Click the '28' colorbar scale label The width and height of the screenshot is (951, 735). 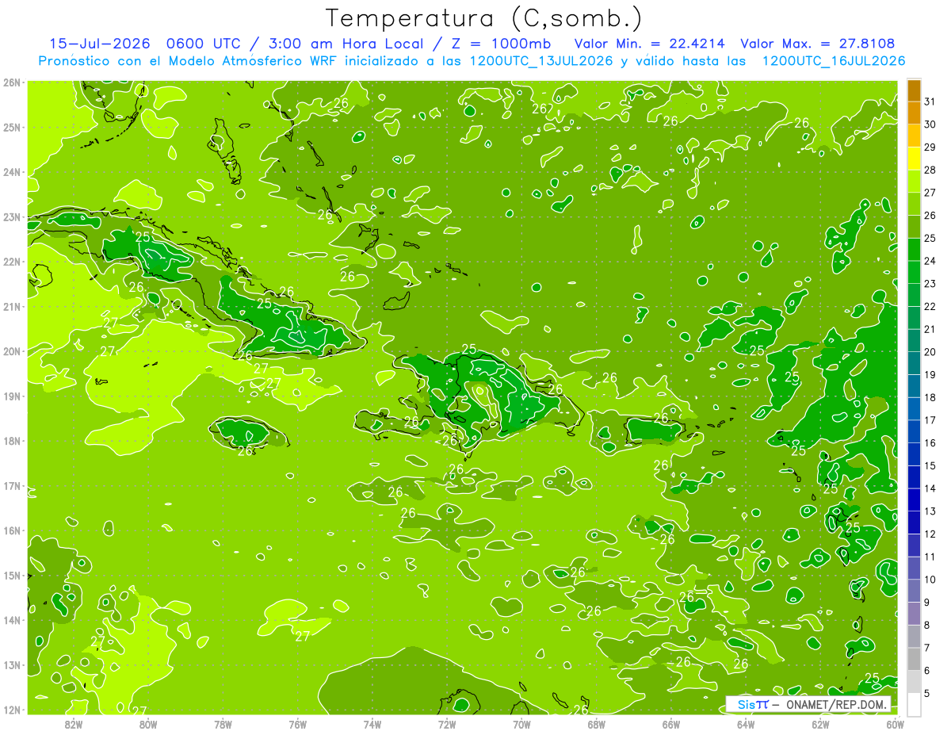[x=930, y=170]
